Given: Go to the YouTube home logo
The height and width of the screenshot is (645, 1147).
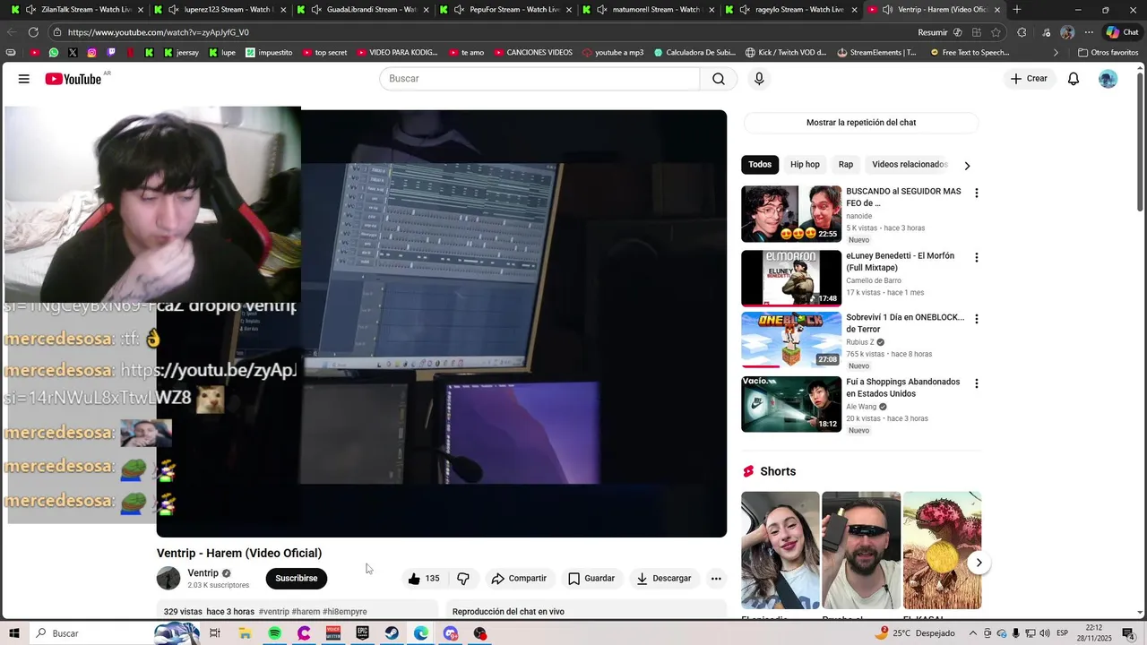Looking at the screenshot, I should [73, 79].
